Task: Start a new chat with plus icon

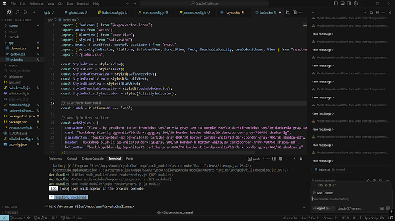Action: (365, 13)
